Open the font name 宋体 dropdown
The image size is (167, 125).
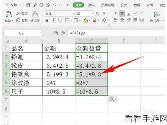(x=74, y=14)
